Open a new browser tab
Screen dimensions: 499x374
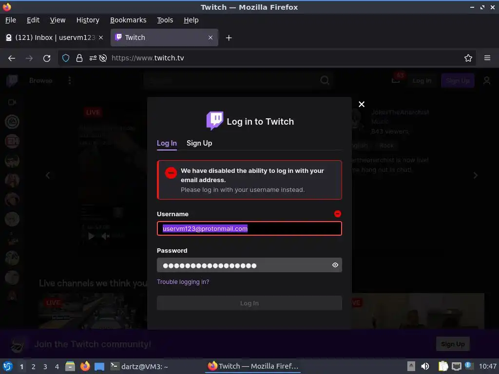(x=229, y=38)
